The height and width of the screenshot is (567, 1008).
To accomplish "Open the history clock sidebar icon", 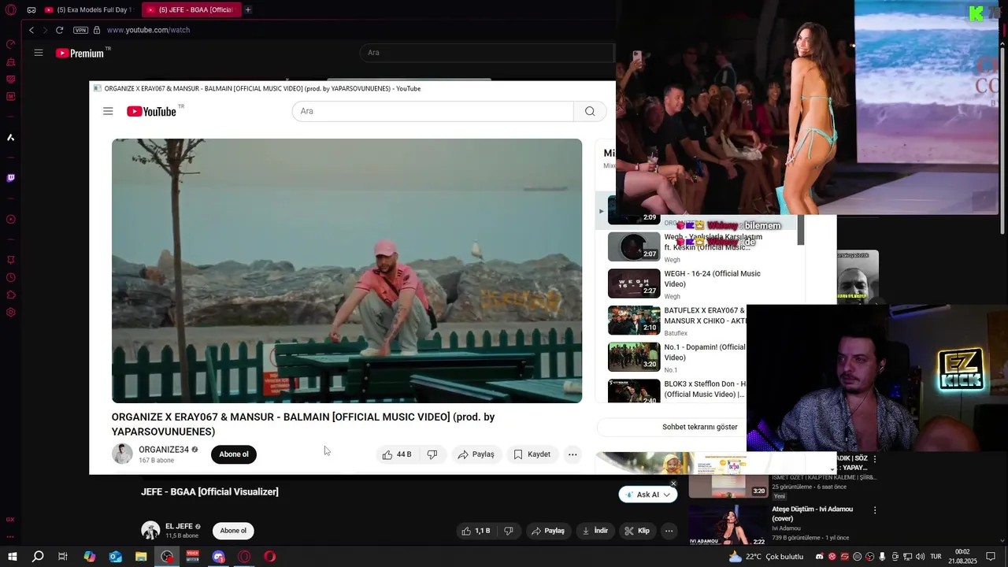I will tap(10, 277).
